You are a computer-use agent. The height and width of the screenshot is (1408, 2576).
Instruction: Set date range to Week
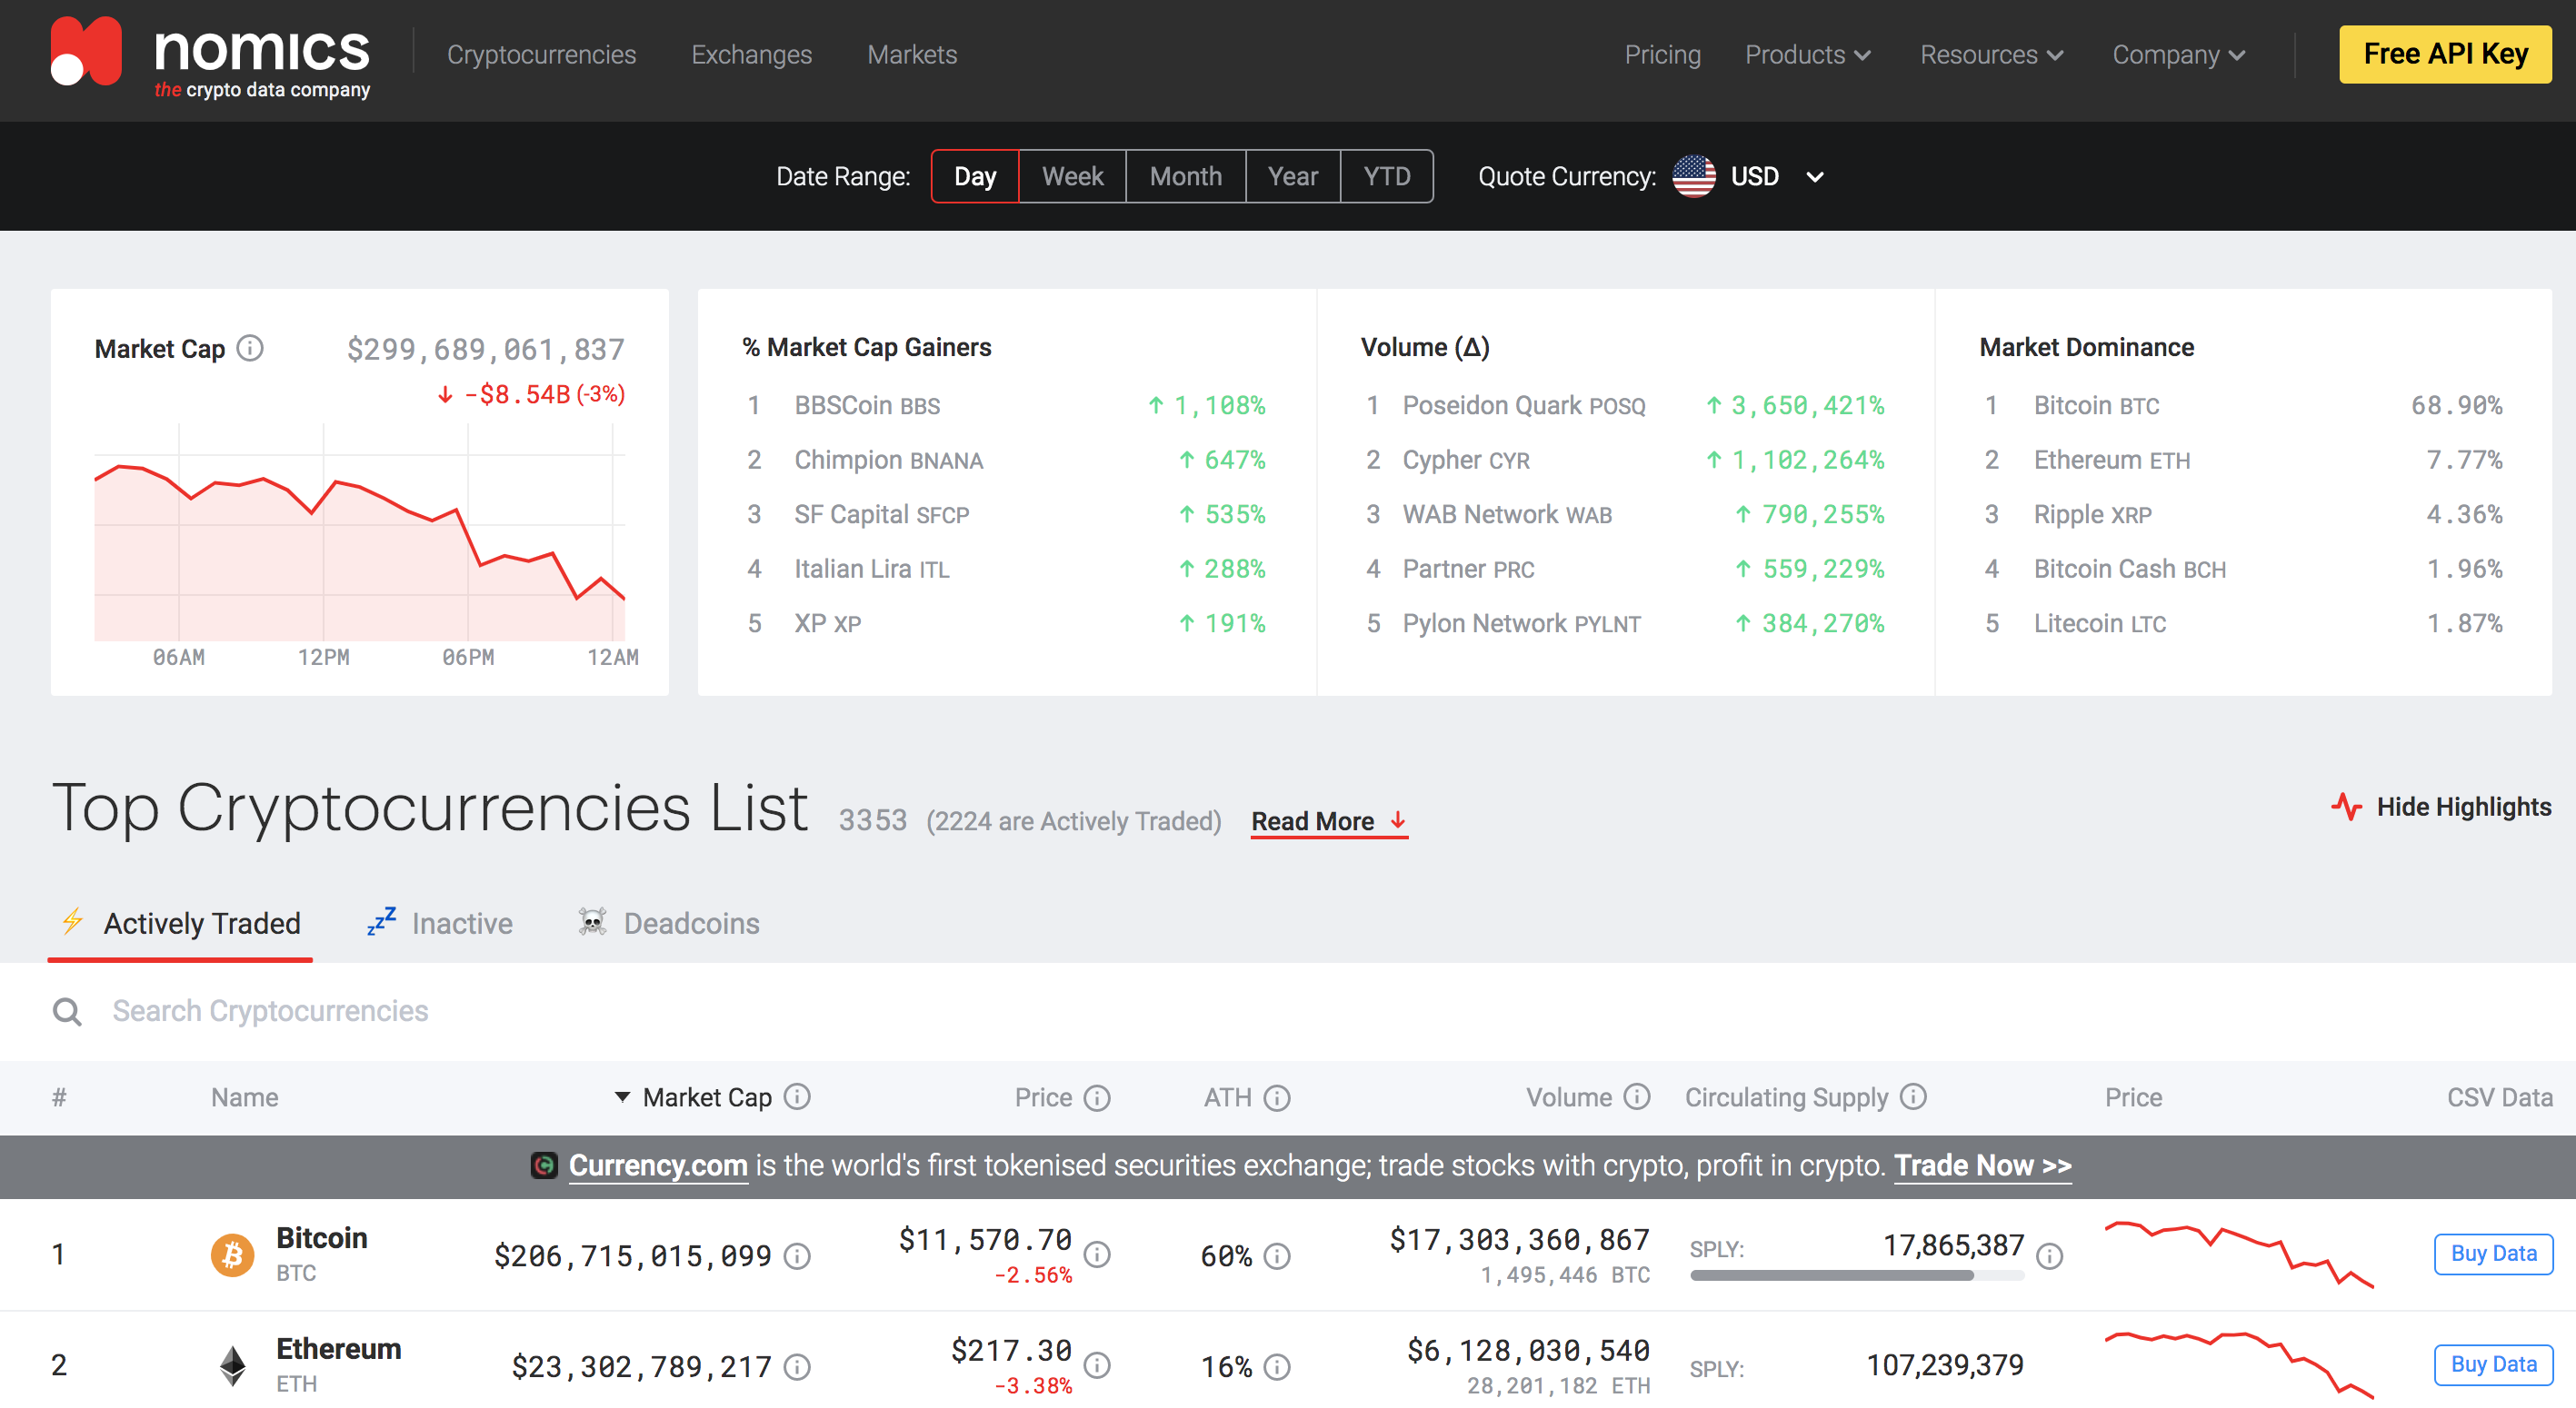coord(1072,177)
